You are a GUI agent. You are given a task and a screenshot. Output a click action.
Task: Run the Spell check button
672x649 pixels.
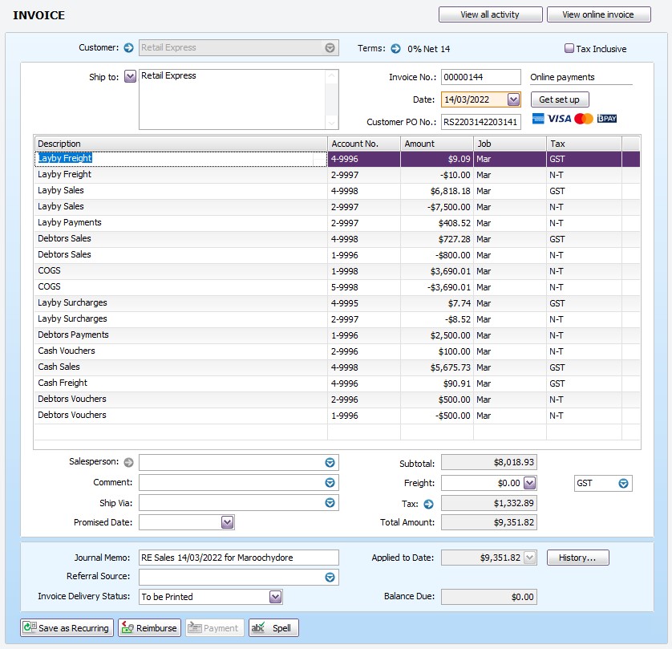coord(273,628)
